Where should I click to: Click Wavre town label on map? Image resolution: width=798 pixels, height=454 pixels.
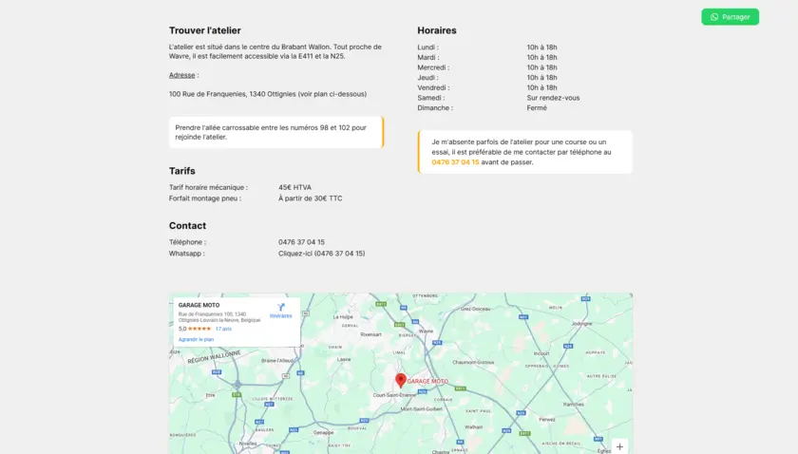426,331
